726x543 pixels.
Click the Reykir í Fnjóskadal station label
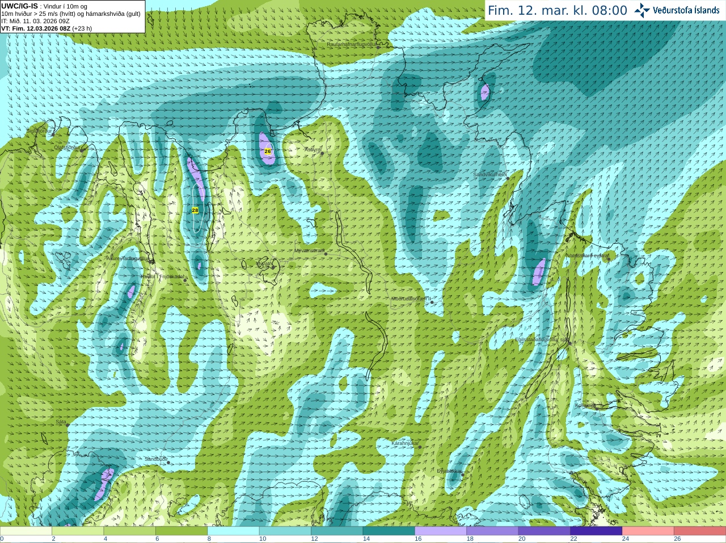tap(162, 277)
